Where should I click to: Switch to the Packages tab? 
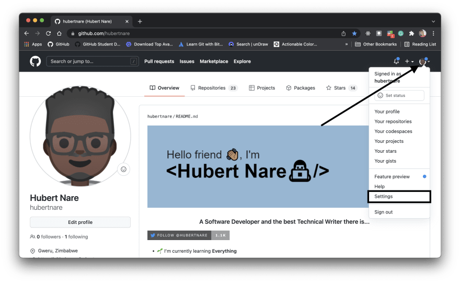point(301,88)
